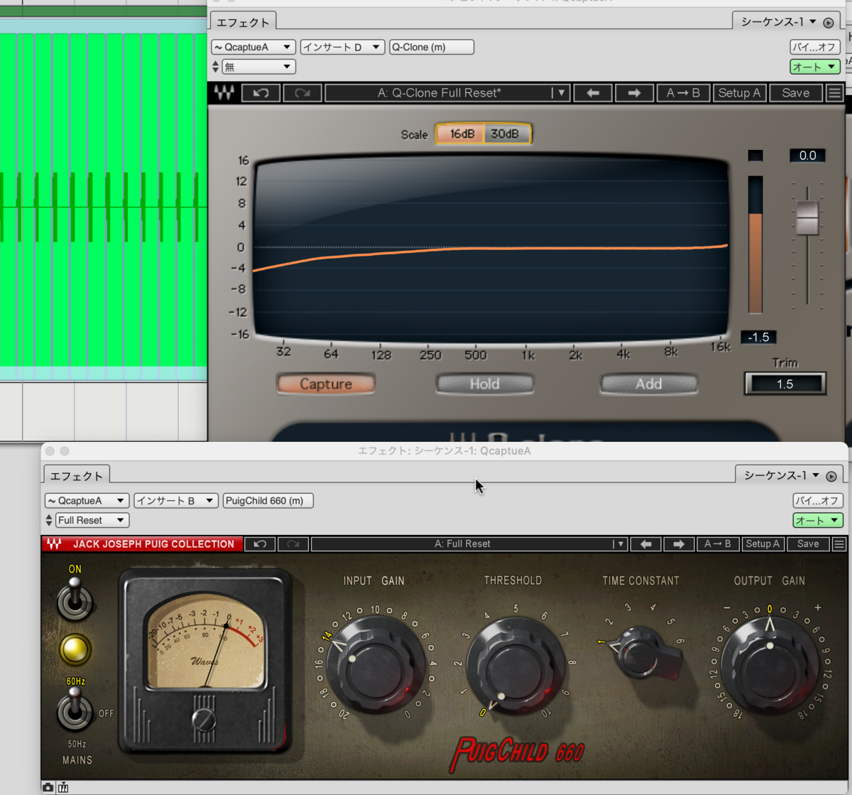Open insert D slot dropdown

click(342, 47)
